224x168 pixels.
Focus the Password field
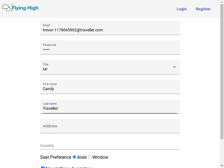[110, 50]
